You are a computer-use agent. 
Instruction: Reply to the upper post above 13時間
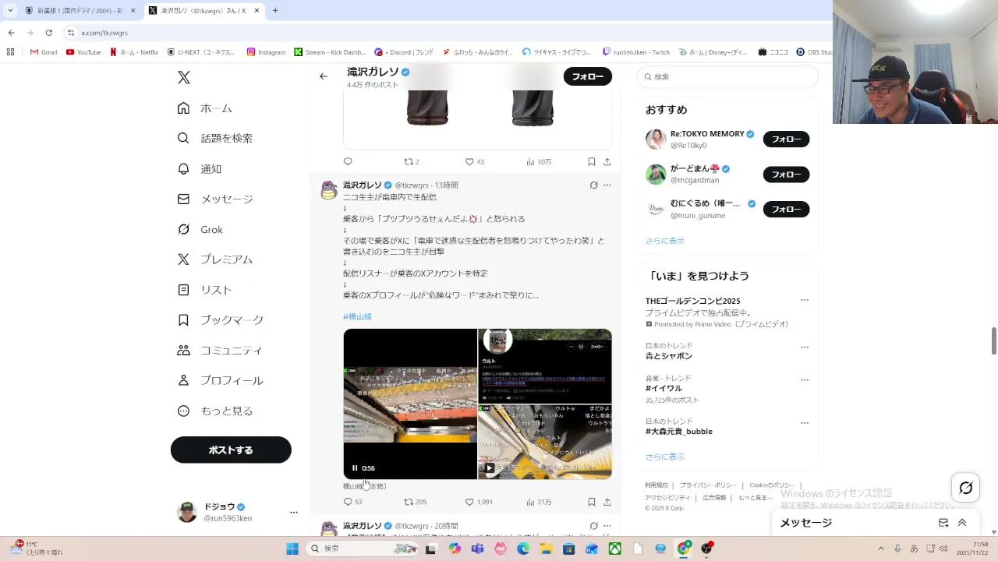click(348, 161)
